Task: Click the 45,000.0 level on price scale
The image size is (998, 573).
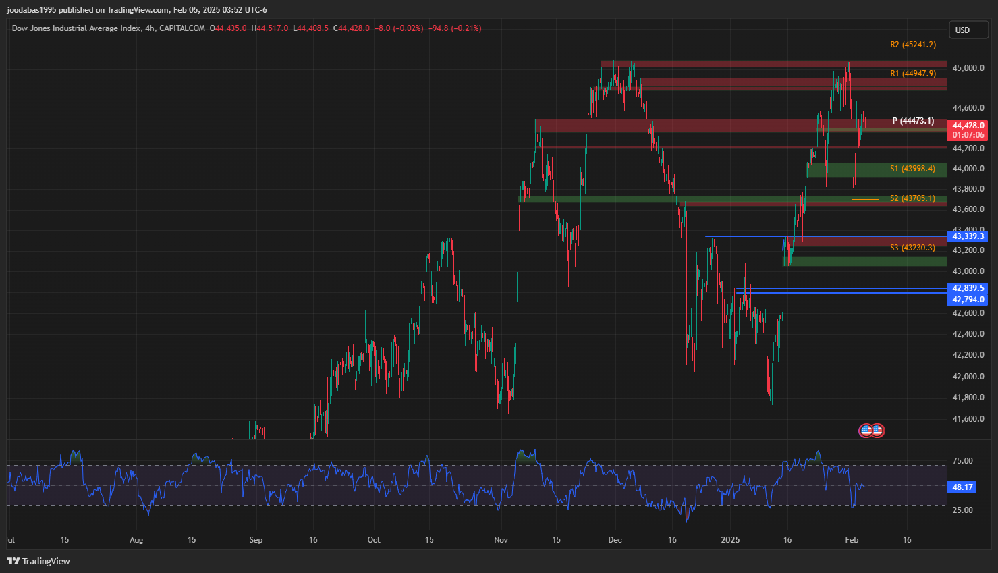Action: [x=968, y=68]
